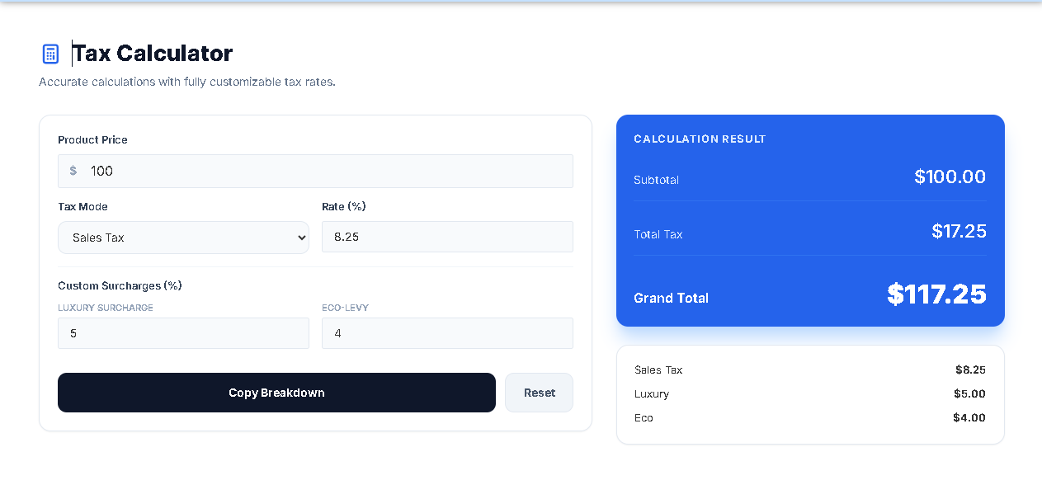Click the Eco-Levy surcharge input

tap(447, 333)
